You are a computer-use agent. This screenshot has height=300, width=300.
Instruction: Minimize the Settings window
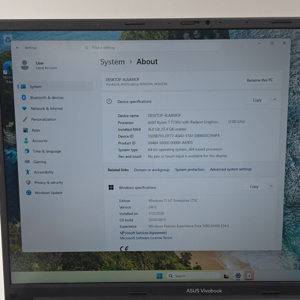tap(259, 43)
